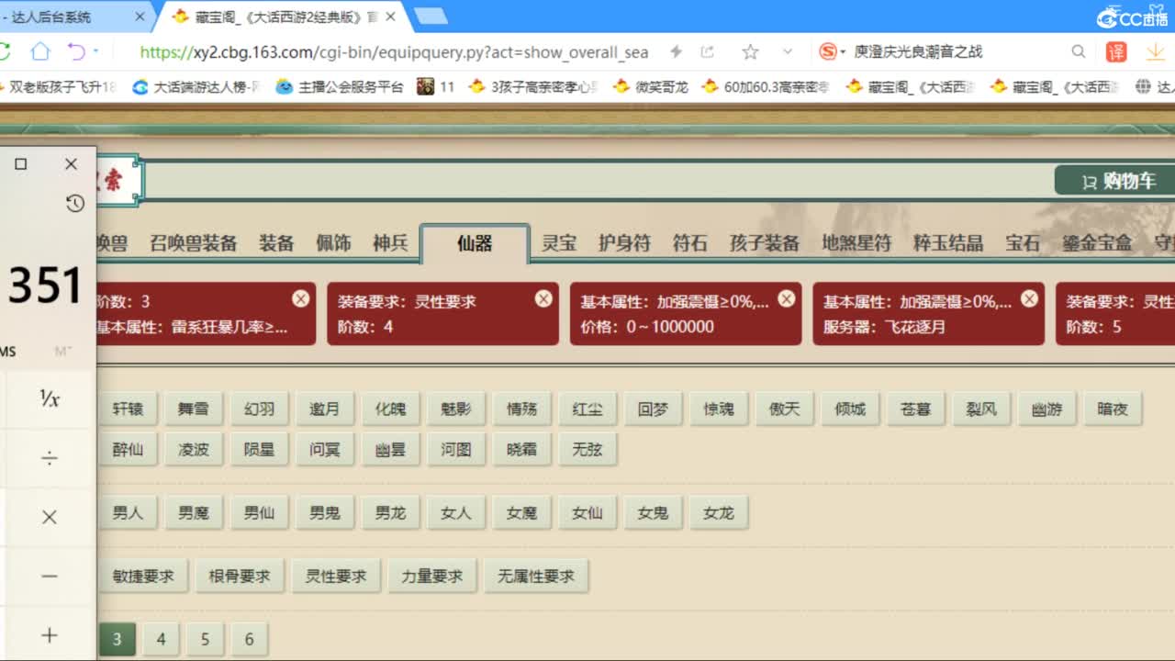Open the calculator history icon
The height and width of the screenshot is (661, 1175).
point(75,203)
